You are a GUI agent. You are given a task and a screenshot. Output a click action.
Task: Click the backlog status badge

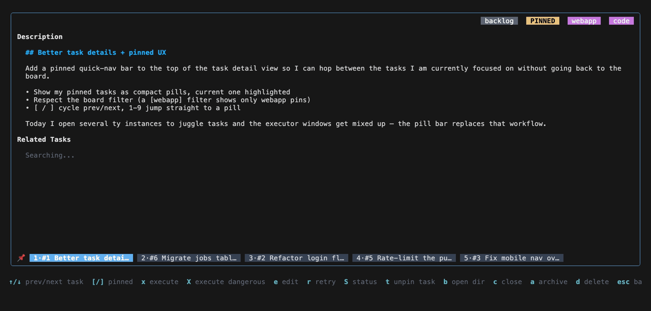[x=499, y=21]
